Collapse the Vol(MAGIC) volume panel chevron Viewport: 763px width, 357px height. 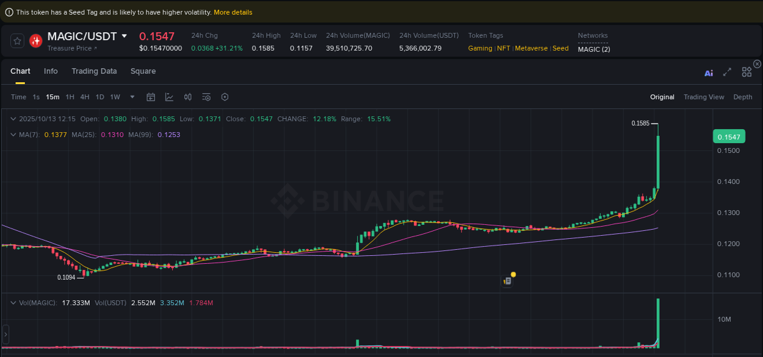[13, 302]
